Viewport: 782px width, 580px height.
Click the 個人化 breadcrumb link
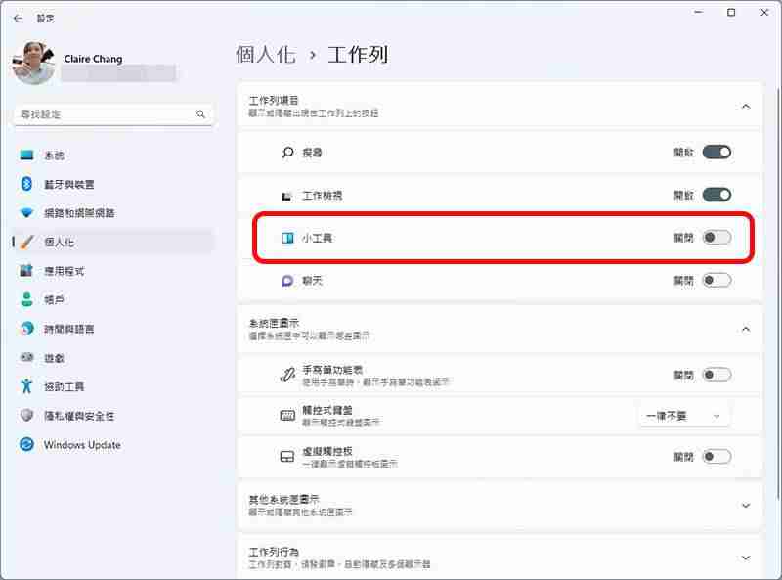266,54
